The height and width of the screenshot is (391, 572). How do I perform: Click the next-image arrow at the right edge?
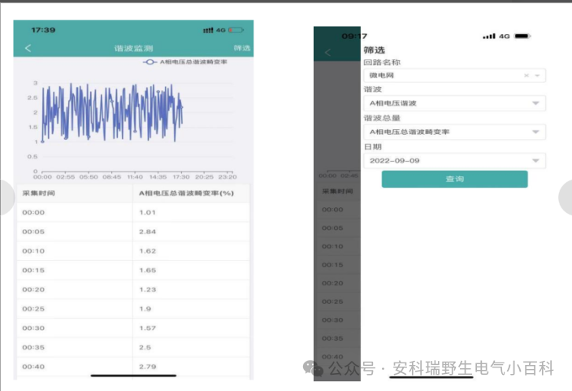[565, 198]
